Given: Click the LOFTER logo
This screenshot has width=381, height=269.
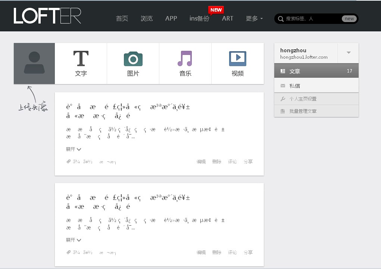Looking at the screenshot, I should click(47, 16).
